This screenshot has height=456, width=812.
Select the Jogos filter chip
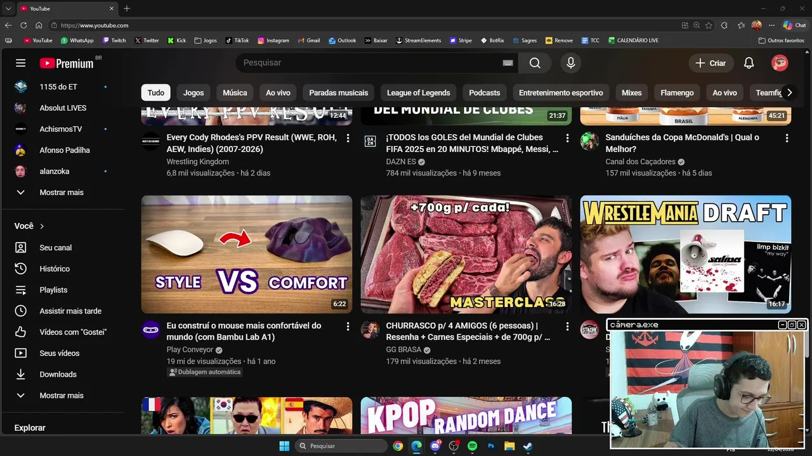point(193,92)
